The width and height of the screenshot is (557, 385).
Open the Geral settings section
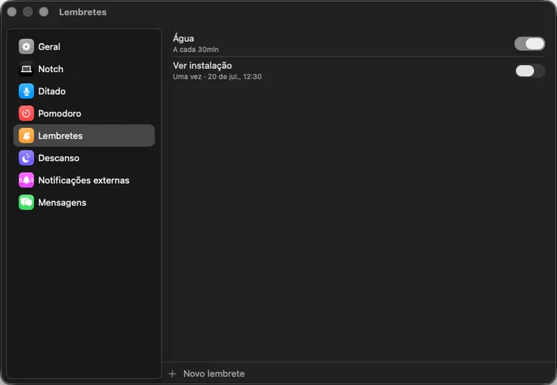coord(84,46)
